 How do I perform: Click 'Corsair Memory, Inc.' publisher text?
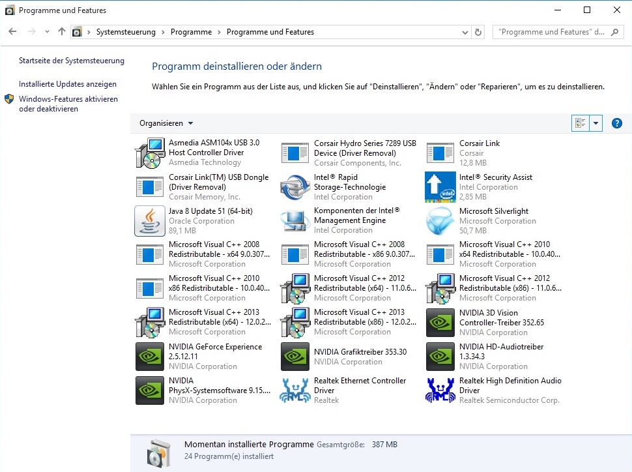(x=205, y=197)
